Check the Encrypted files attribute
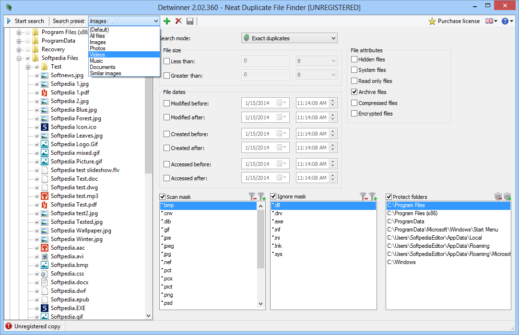The image size is (519, 335). pos(354,113)
